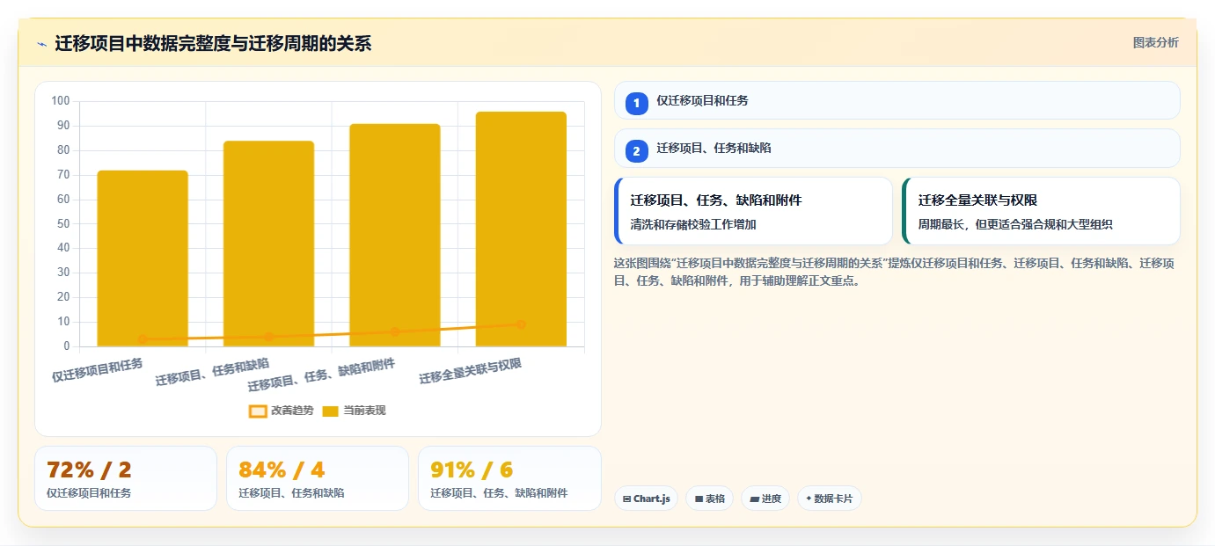Click the bar for 迁移全量关联与权限
This screenshot has width=1215, height=546.
(521, 229)
